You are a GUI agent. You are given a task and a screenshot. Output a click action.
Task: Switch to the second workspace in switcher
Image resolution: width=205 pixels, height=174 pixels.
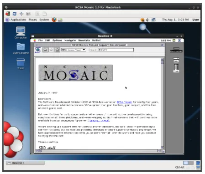(x=191, y=163)
